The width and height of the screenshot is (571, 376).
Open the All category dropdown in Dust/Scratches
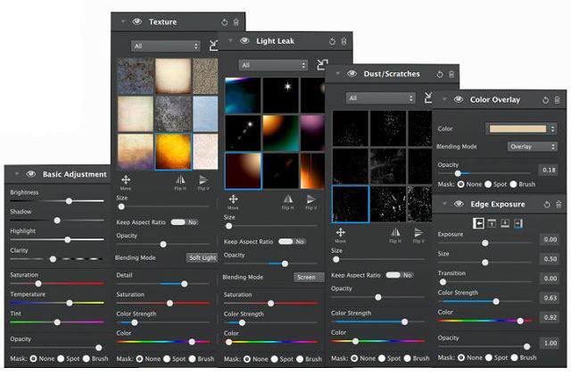pos(381,98)
